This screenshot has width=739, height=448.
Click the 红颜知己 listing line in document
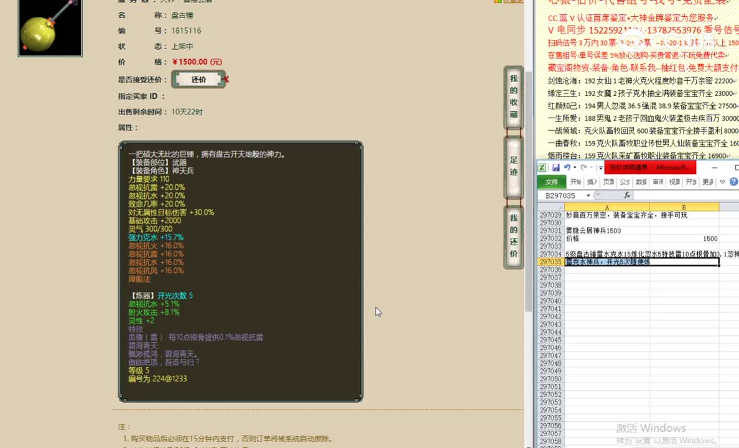pyautogui.click(x=643, y=106)
